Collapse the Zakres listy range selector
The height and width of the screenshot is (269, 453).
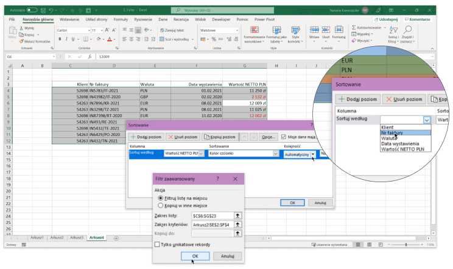(x=238, y=216)
